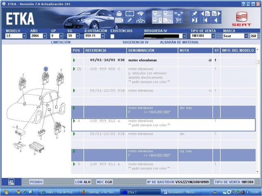
Task: Click the multiple shopping carts icon
Action: coord(178,13)
